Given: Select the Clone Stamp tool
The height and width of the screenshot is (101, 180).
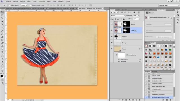Looking at the screenshot, I should [x=2, y=37].
